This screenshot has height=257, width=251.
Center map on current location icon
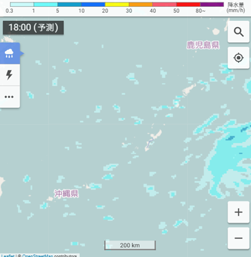[x=239, y=58]
